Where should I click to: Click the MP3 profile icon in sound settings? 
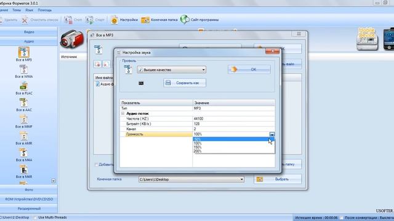click(128, 69)
